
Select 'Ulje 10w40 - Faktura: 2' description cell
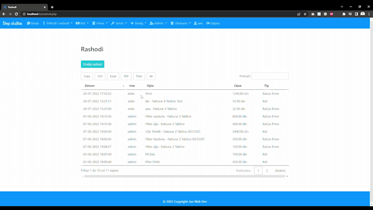click(x=173, y=132)
